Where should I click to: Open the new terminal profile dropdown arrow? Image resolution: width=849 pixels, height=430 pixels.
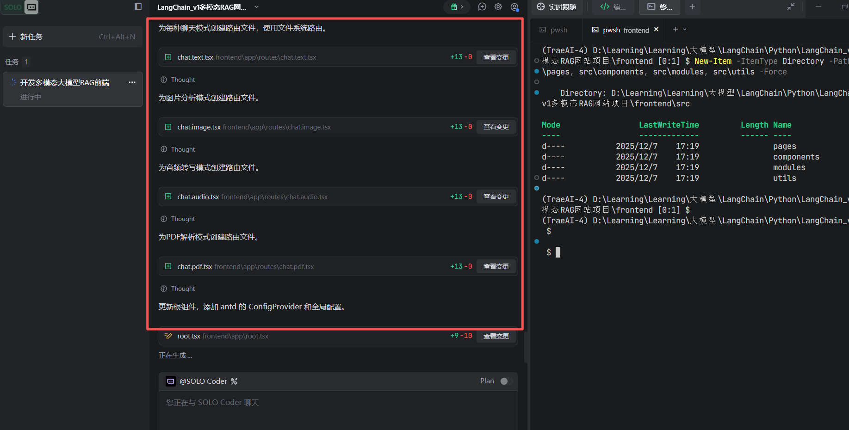tap(685, 29)
